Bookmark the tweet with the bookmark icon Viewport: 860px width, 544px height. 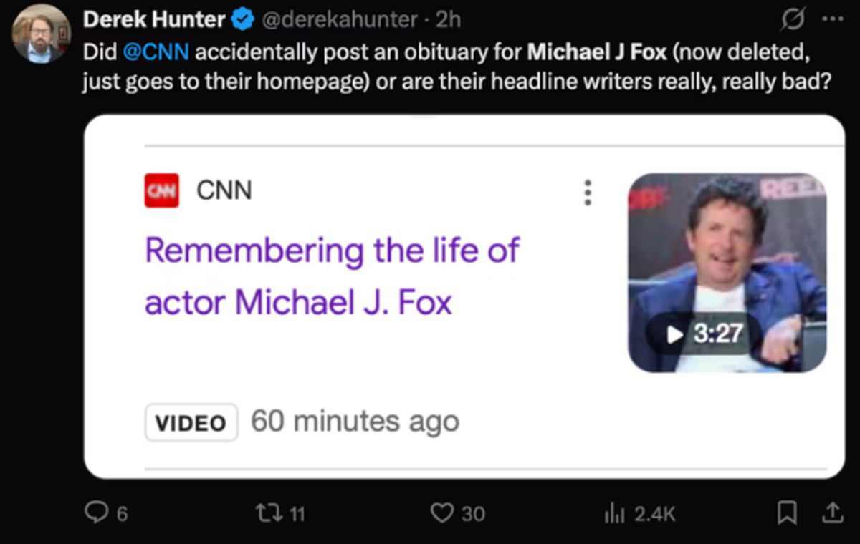tap(788, 513)
